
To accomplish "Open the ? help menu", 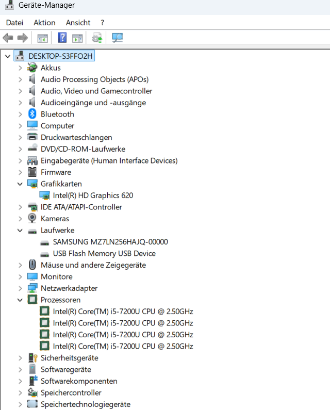I will pyautogui.click(x=102, y=23).
